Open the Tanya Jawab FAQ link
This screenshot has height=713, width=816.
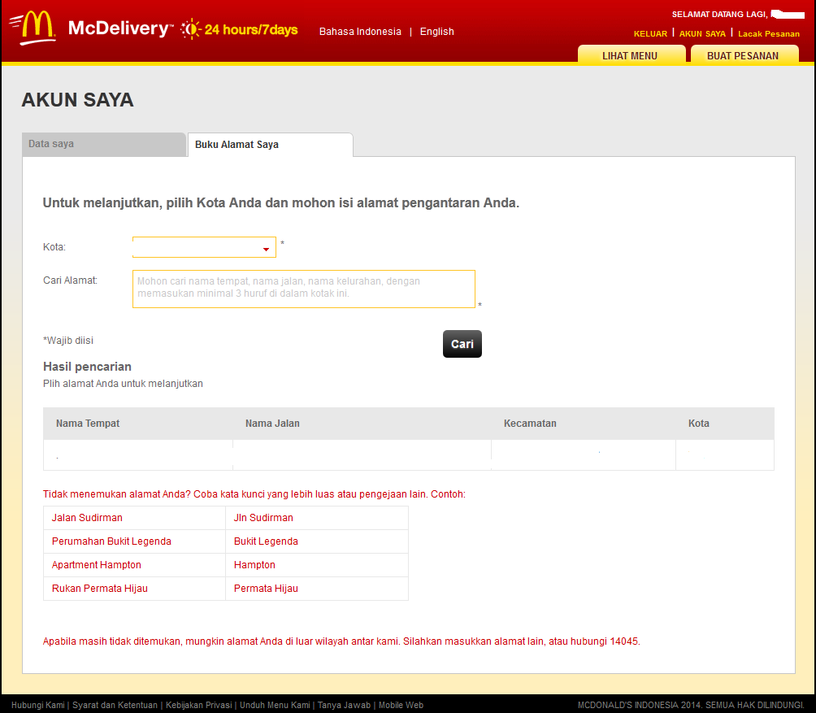[345, 705]
